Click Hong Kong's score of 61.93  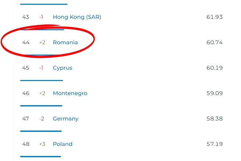214,17
